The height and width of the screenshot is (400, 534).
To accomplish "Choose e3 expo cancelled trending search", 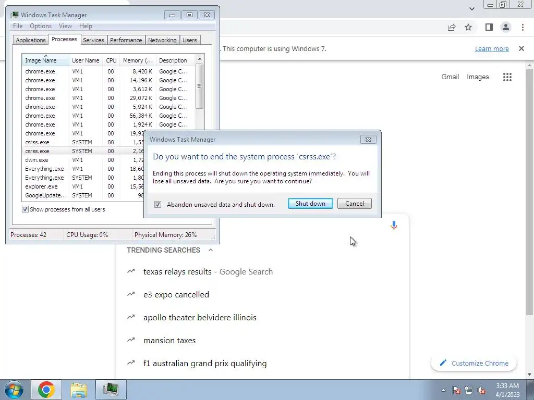I will pyautogui.click(x=176, y=295).
